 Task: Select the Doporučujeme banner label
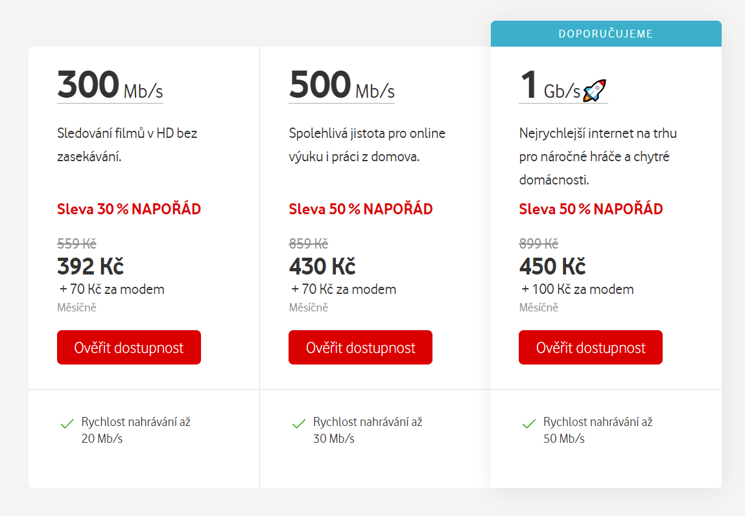(606, 34)
